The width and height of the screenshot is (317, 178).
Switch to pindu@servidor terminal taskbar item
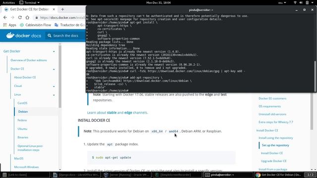point(228,175)
